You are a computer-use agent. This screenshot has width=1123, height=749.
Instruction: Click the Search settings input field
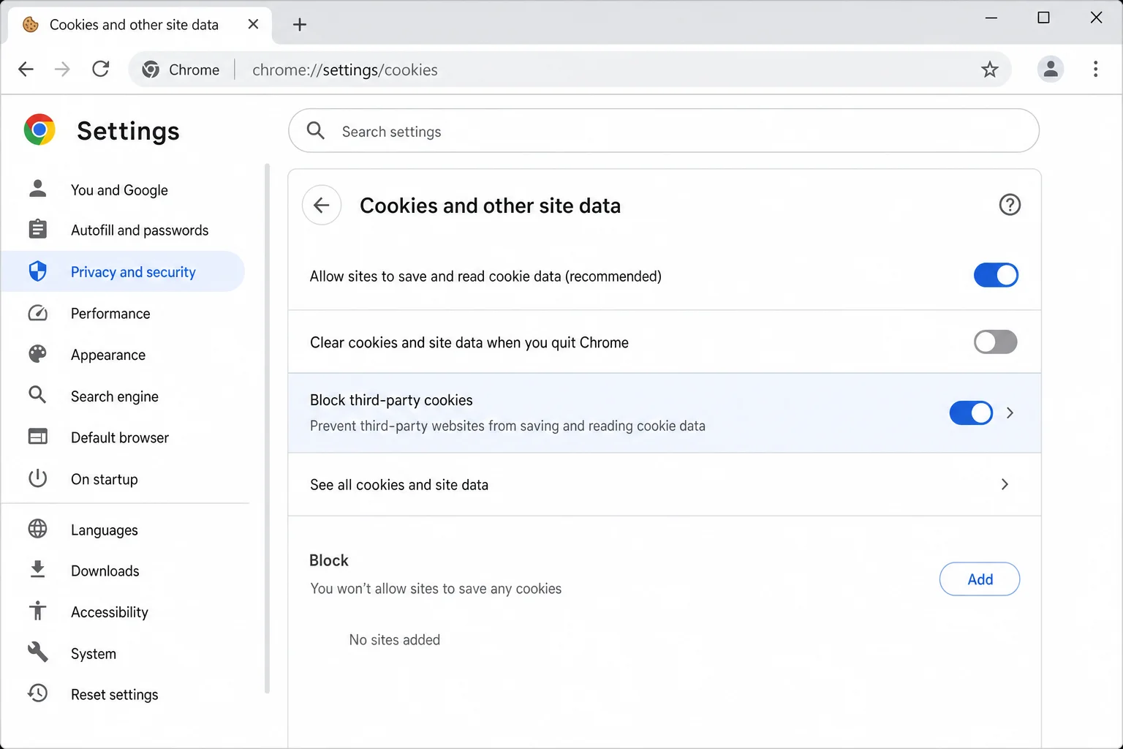tap(664, 131)
